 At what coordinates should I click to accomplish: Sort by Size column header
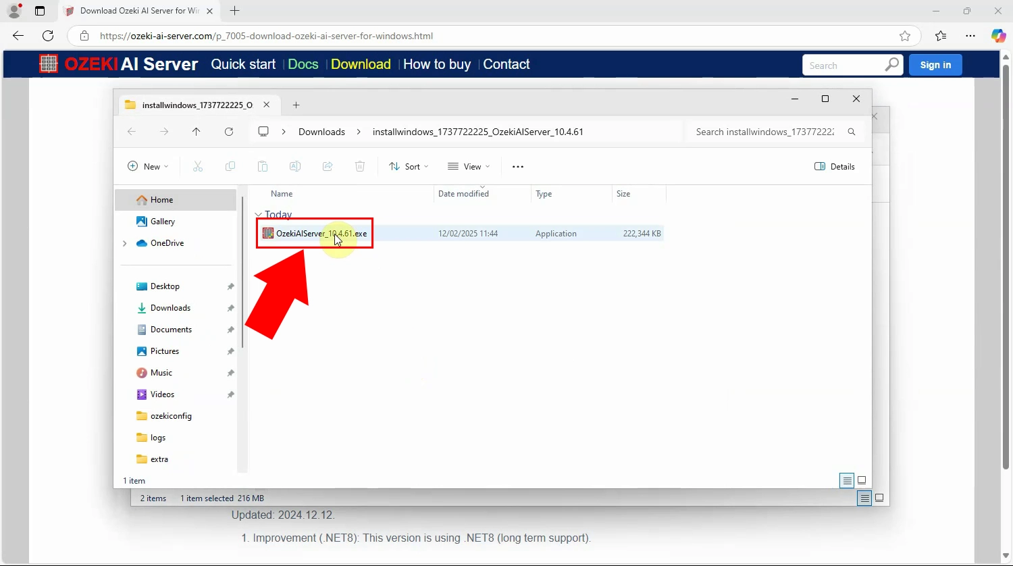click(x=639, y=194)
